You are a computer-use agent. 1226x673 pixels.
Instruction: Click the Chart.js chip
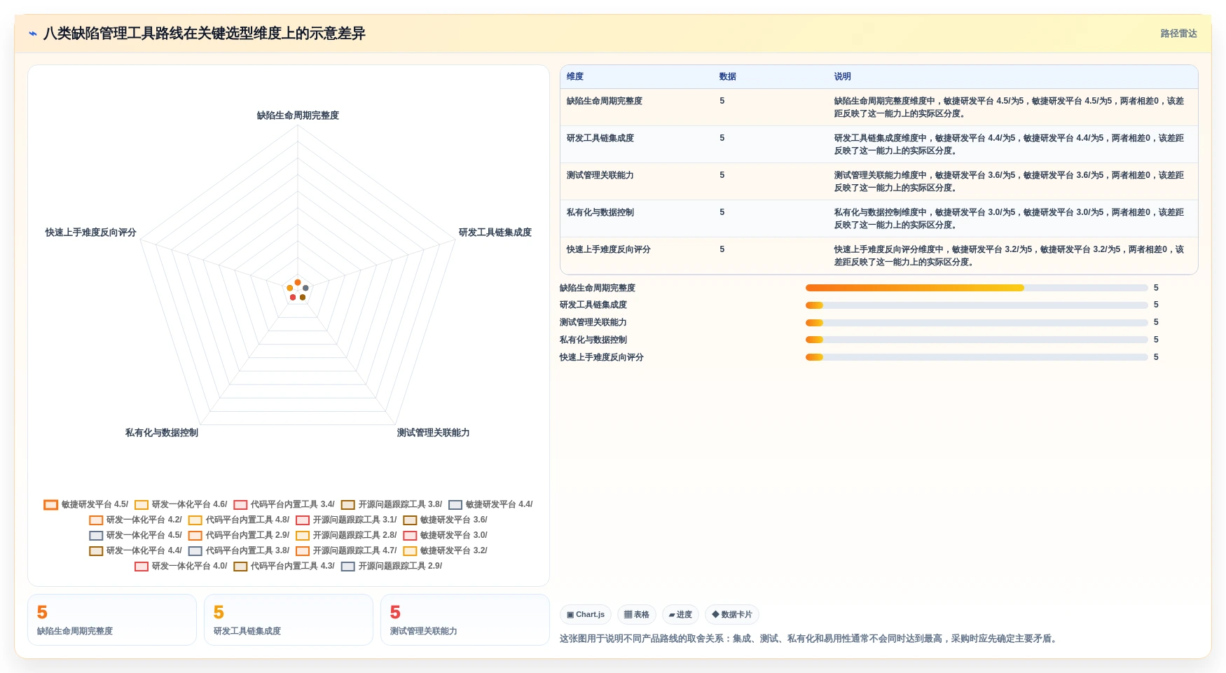point(586,615)
